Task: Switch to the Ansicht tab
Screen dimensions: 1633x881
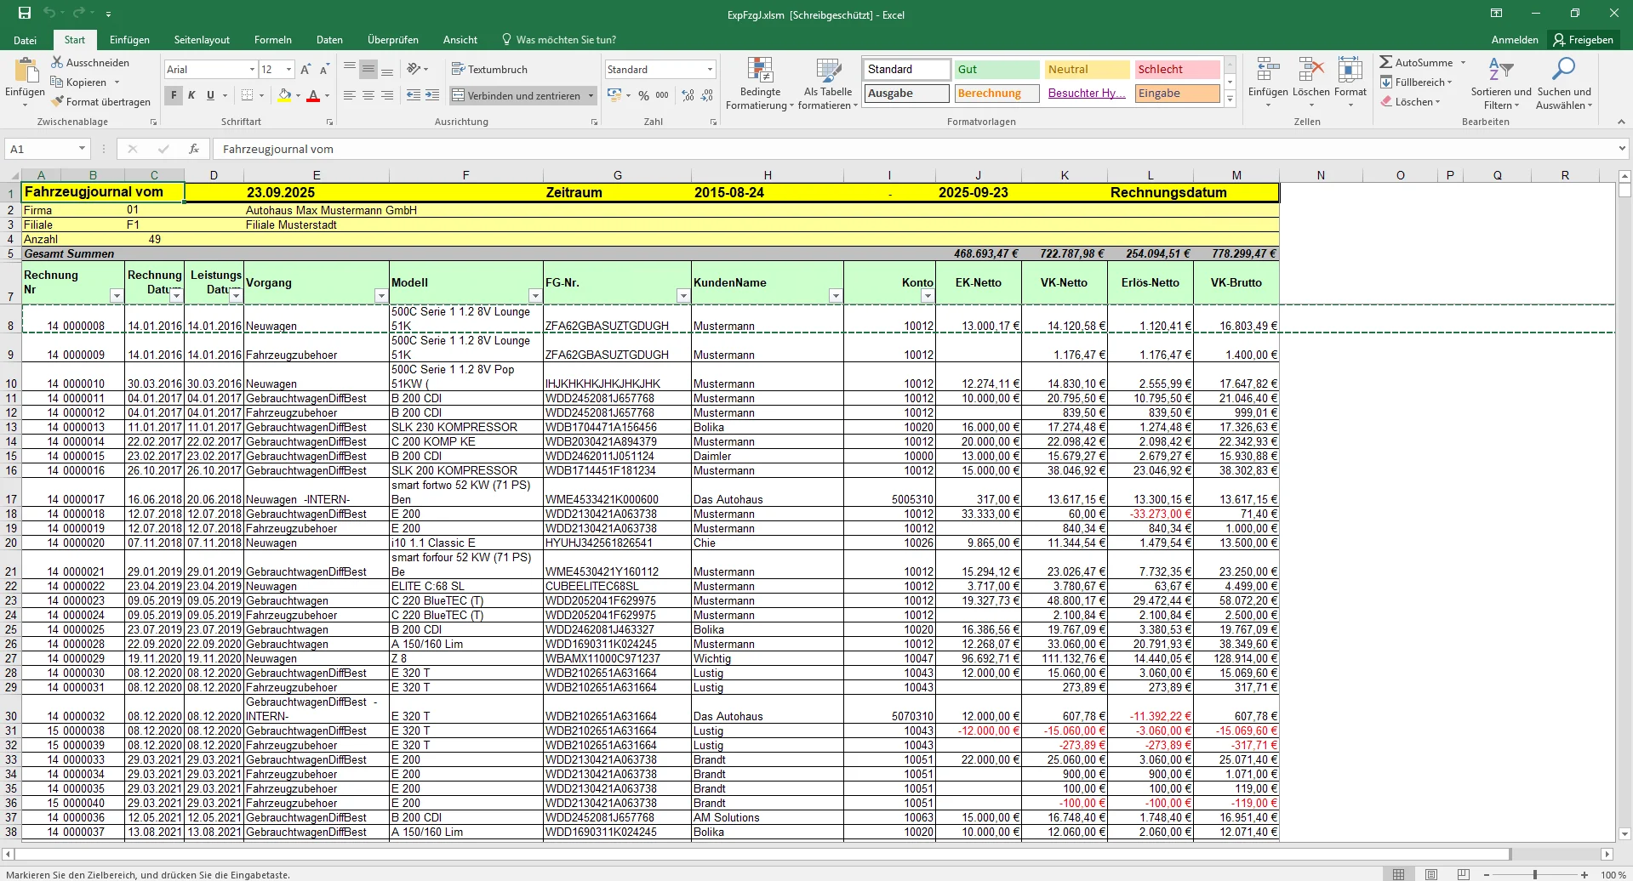Action: click(460, 39)
